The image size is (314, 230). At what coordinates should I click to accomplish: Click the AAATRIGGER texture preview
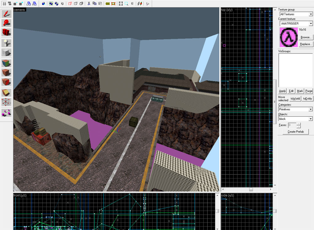289,37
